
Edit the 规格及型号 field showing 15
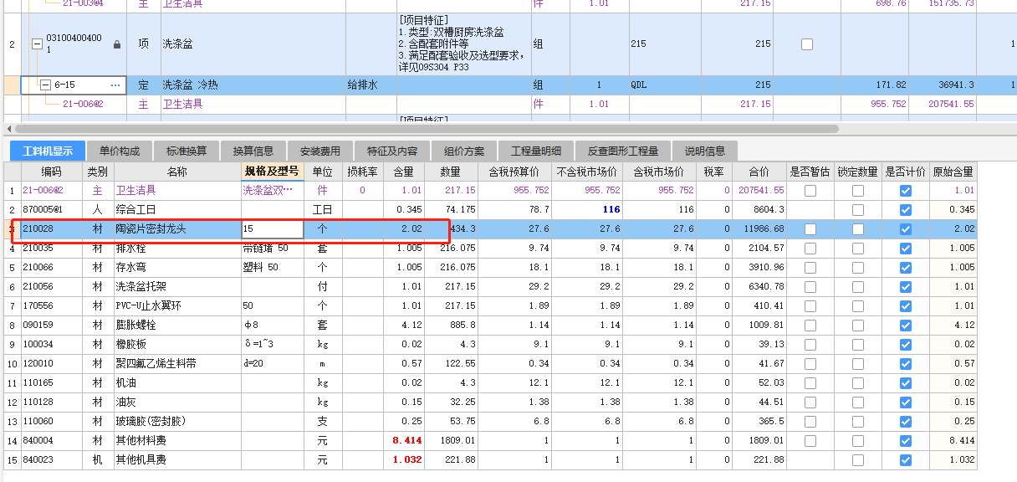(272, 228)
